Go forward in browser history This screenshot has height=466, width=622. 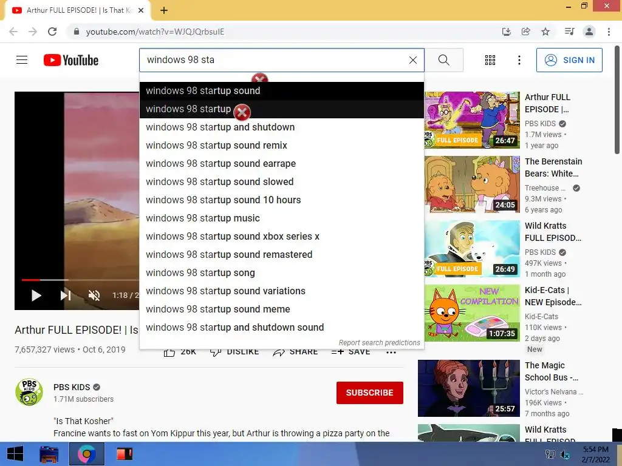coord(33,32)
